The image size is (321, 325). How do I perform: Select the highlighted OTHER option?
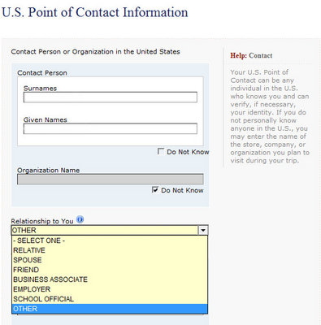click(110, 309)
